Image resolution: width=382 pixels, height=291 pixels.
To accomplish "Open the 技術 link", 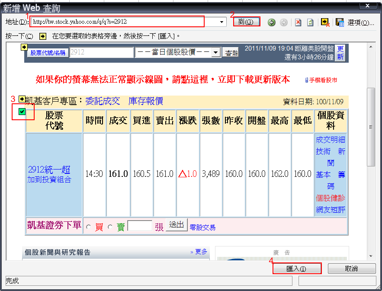I will [323, 151].
